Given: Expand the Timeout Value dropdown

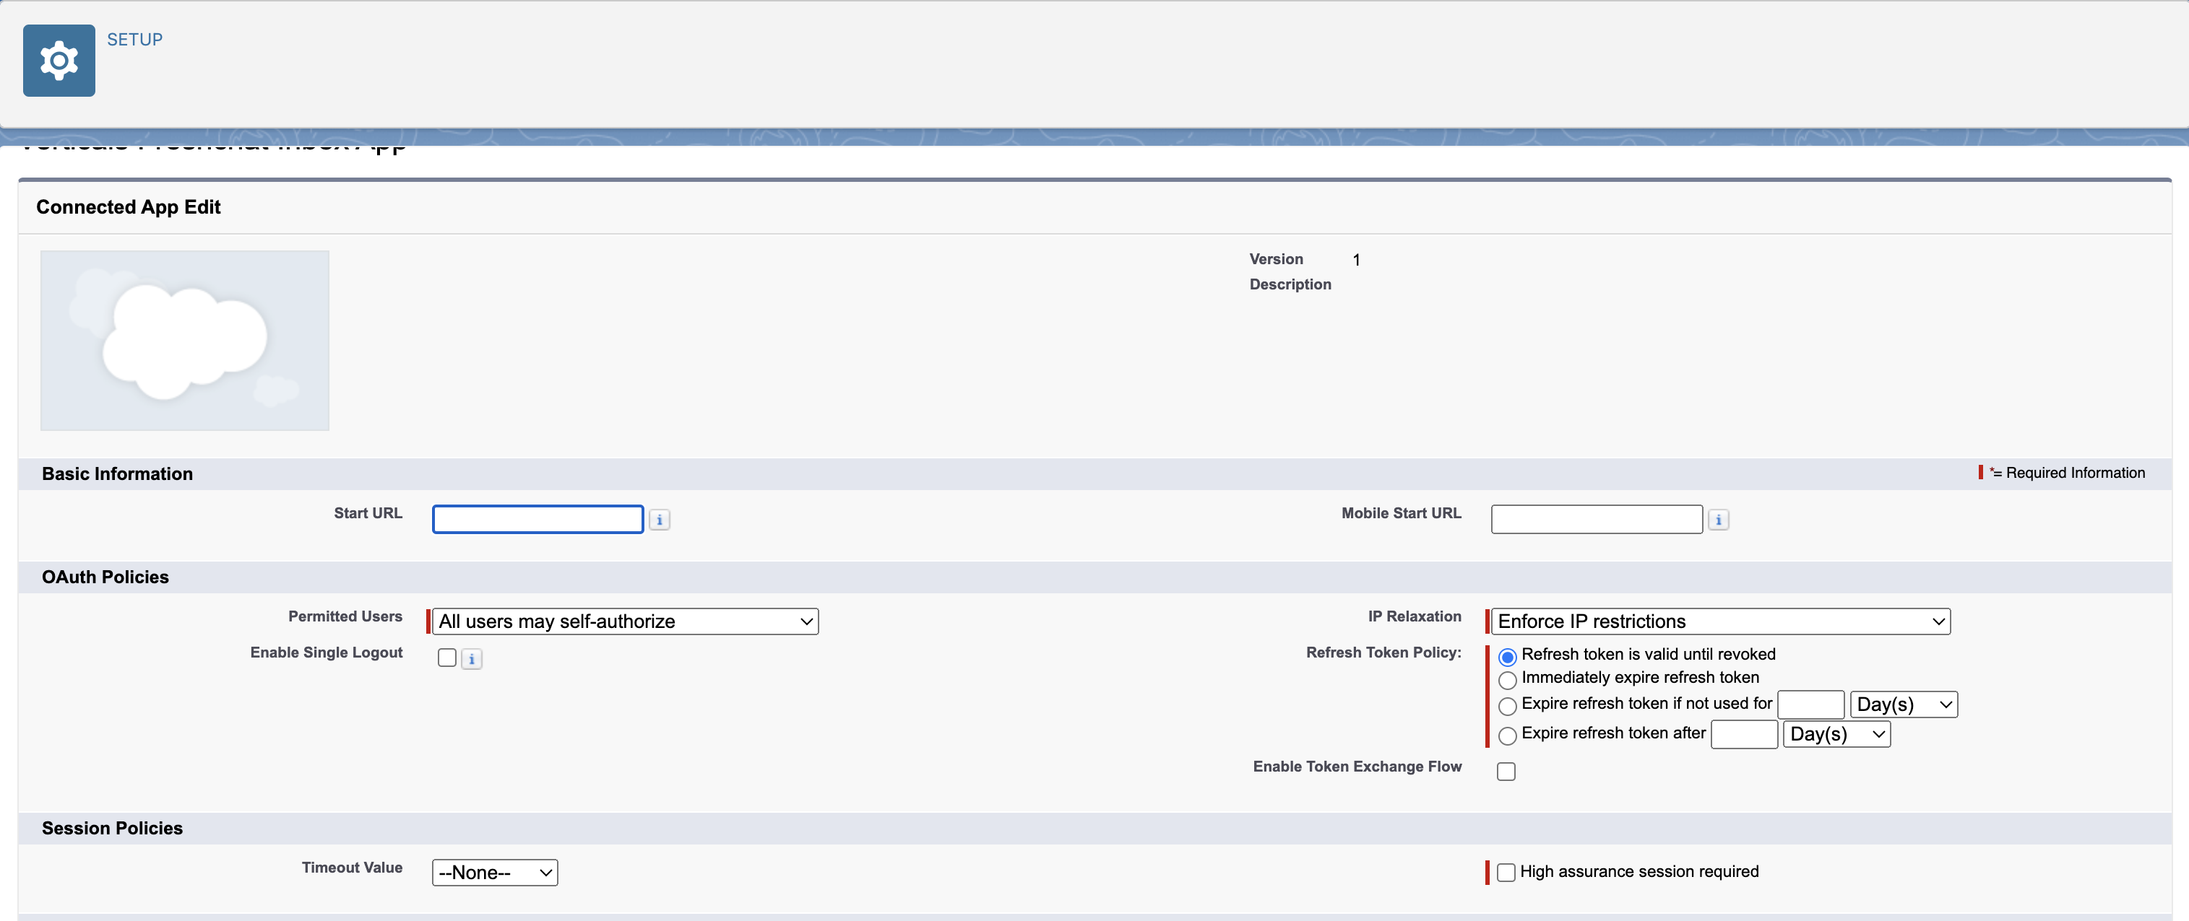Looking at the screenshot, I should (495, 872).
